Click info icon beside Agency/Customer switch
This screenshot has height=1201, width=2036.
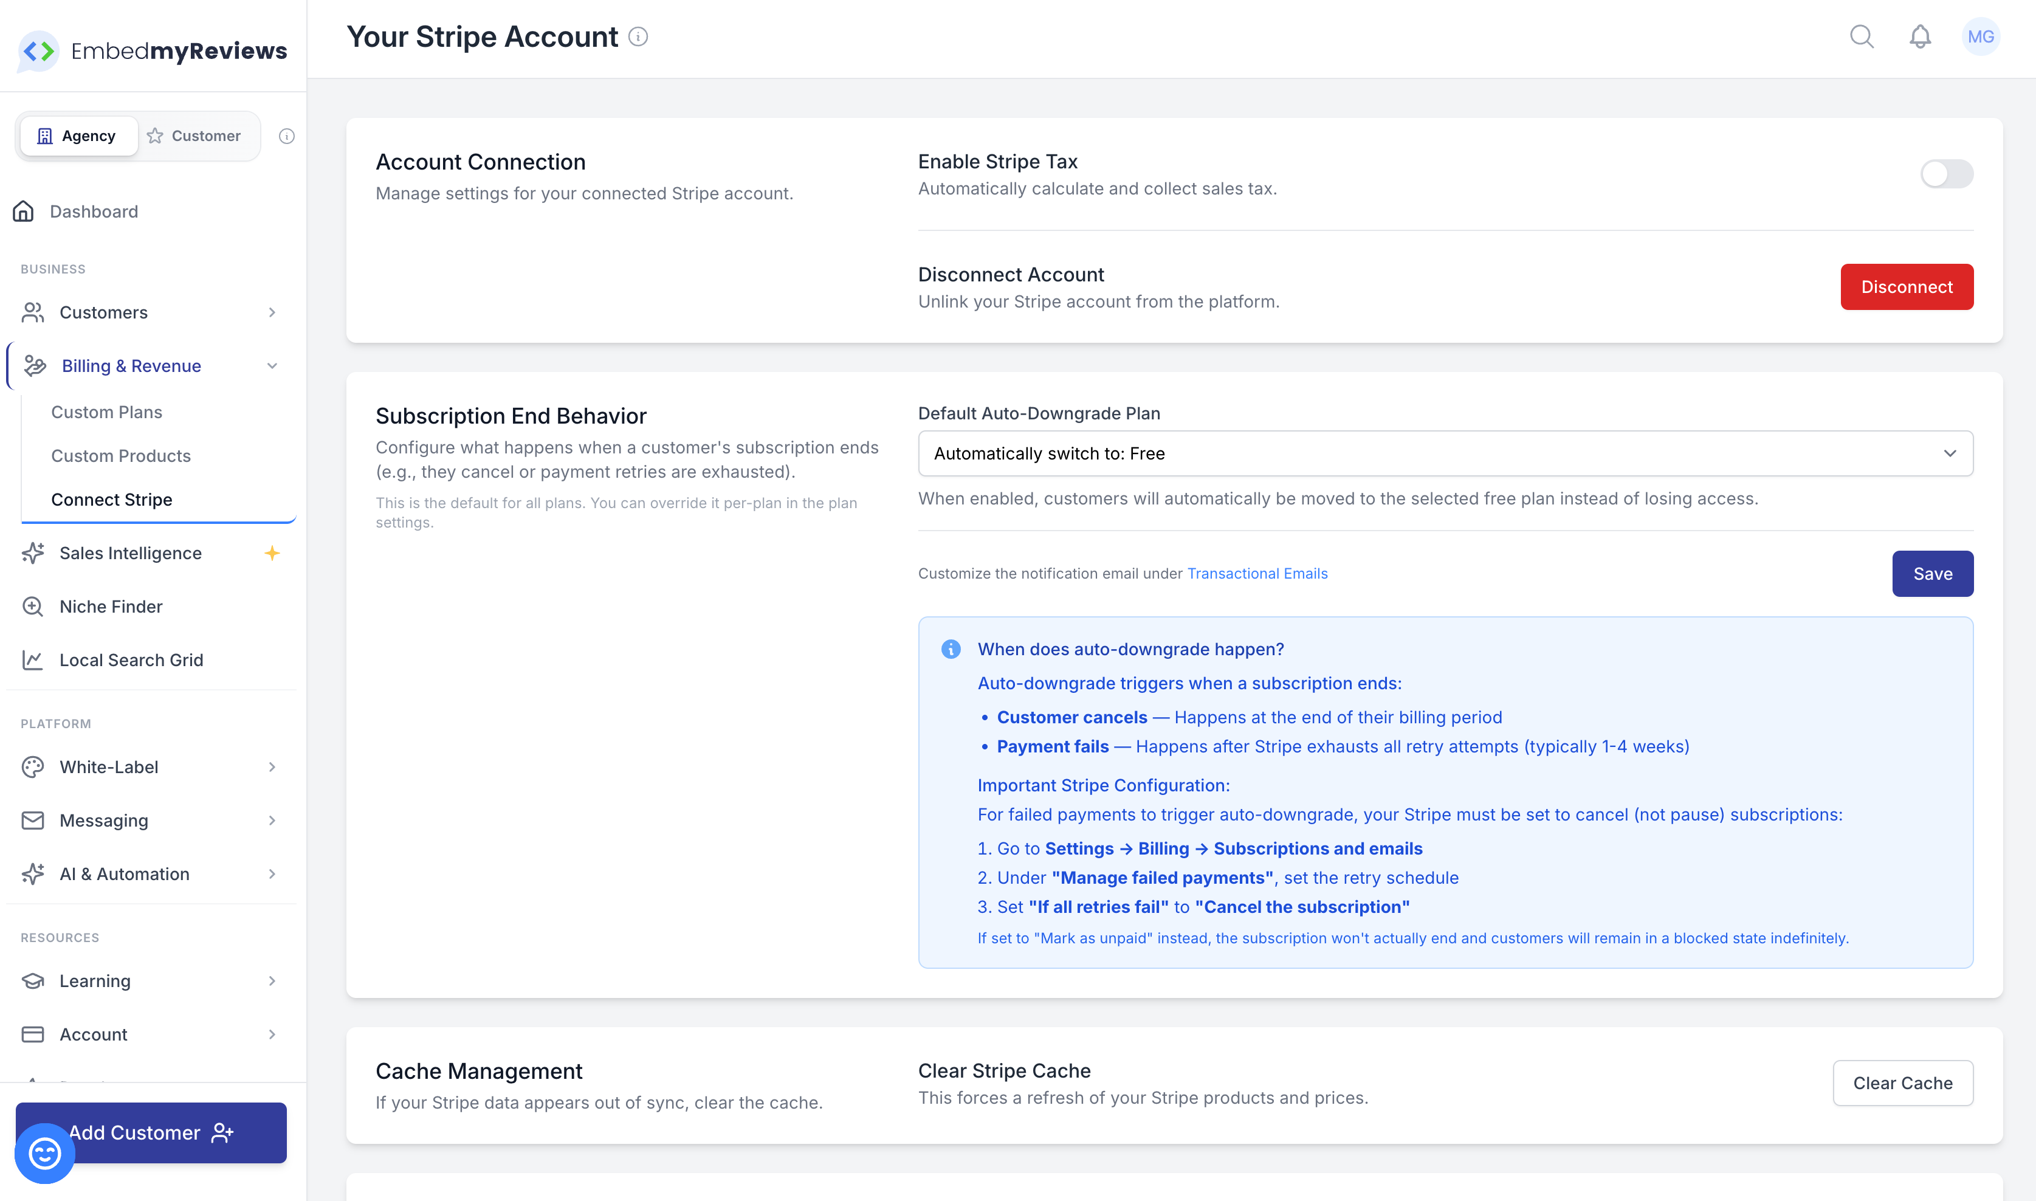pos(286,136)
